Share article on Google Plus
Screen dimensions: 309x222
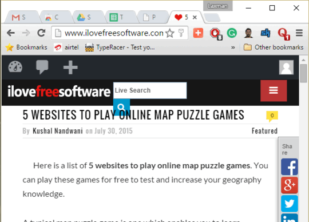click(x=290, y=185)
